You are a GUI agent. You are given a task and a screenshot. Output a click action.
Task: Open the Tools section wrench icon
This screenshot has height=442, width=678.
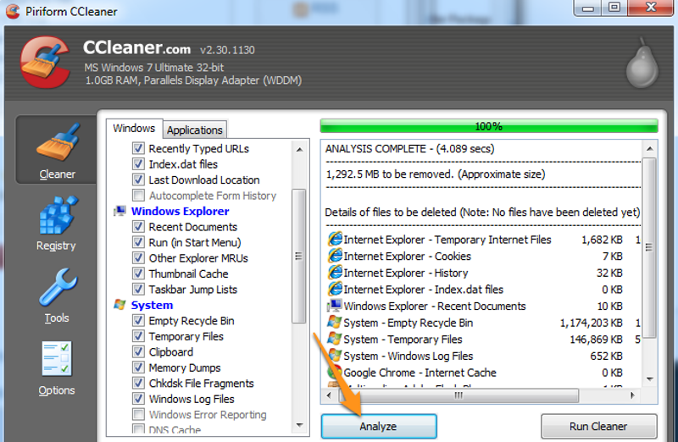[58, 287]
